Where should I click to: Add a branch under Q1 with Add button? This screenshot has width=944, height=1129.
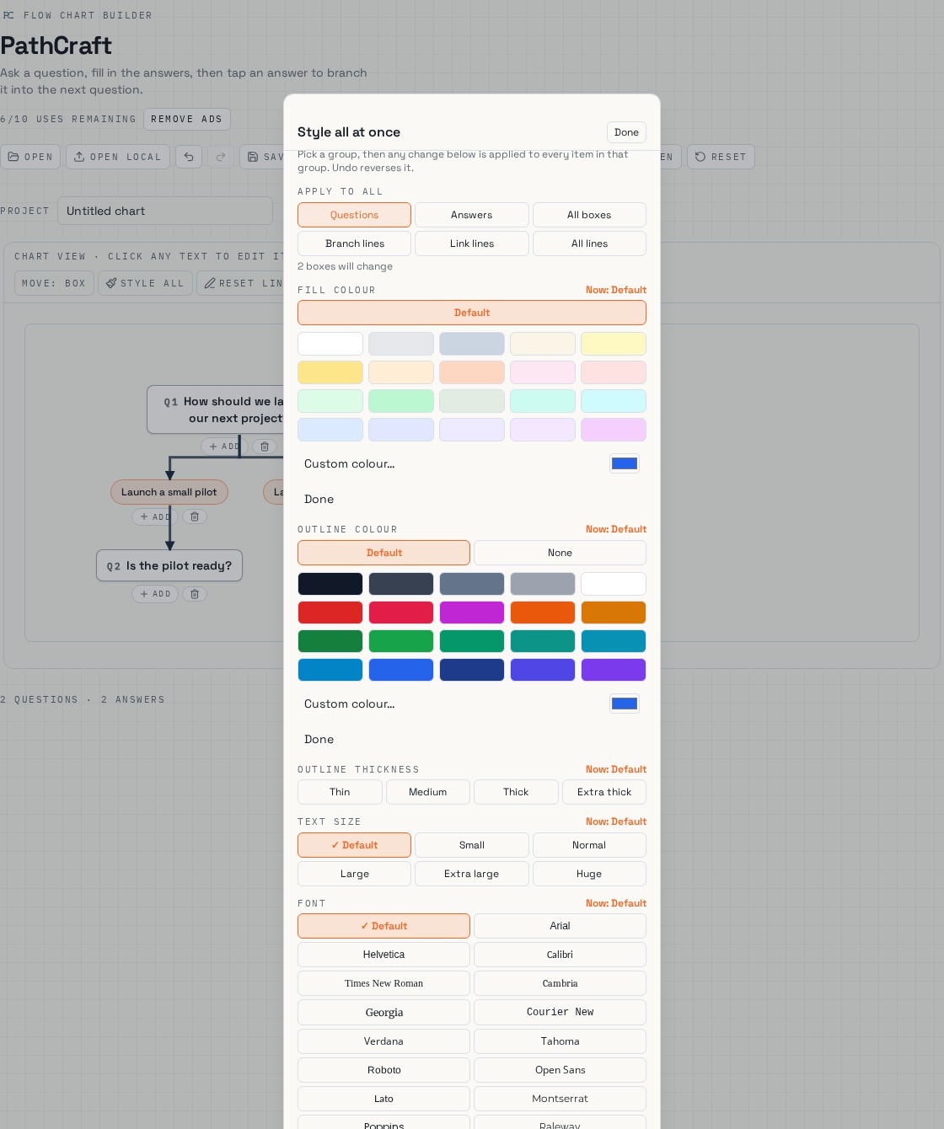point(224,447)
